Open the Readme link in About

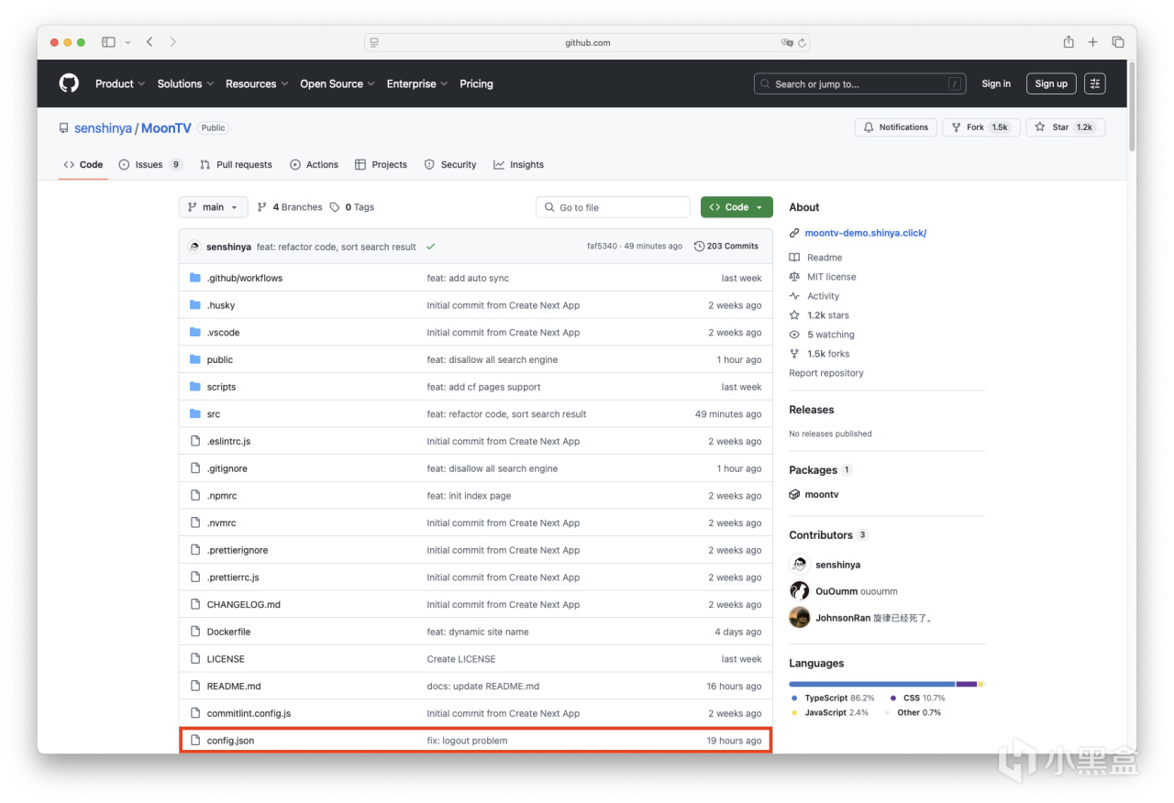click(x=825, y=258)
